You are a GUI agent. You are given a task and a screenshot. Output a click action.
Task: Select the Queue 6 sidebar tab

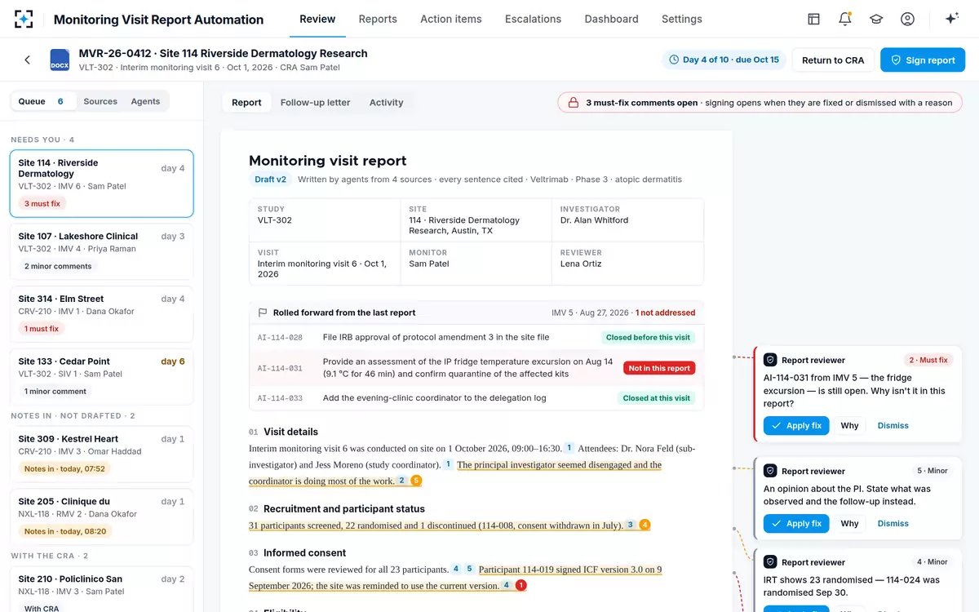point(42,101)
